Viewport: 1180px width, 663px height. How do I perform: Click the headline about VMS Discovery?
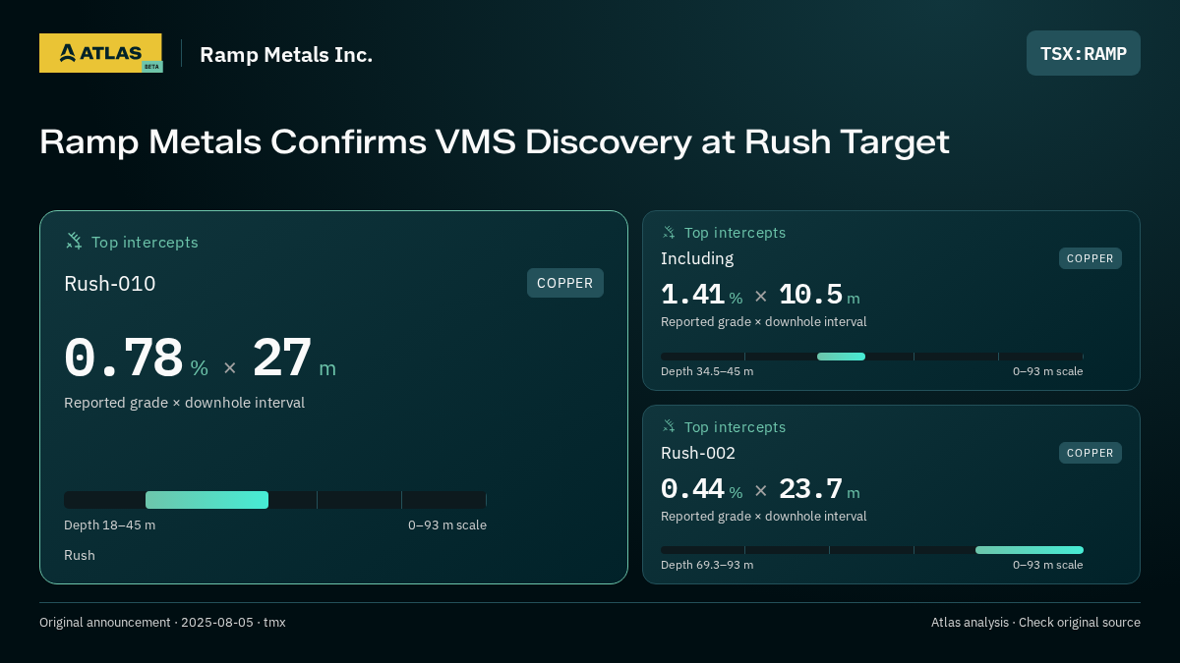pos(495,141)
